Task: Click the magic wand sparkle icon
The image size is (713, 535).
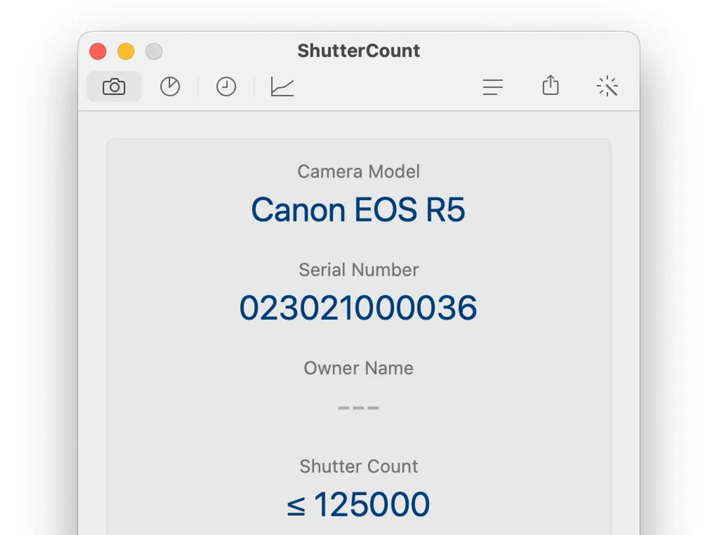Action: (x=607, y=86)
